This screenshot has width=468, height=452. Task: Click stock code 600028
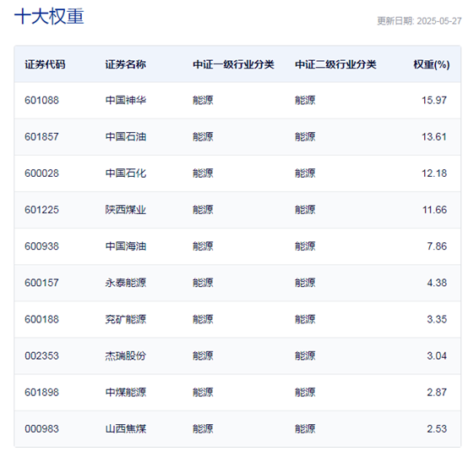pos(41,174)
